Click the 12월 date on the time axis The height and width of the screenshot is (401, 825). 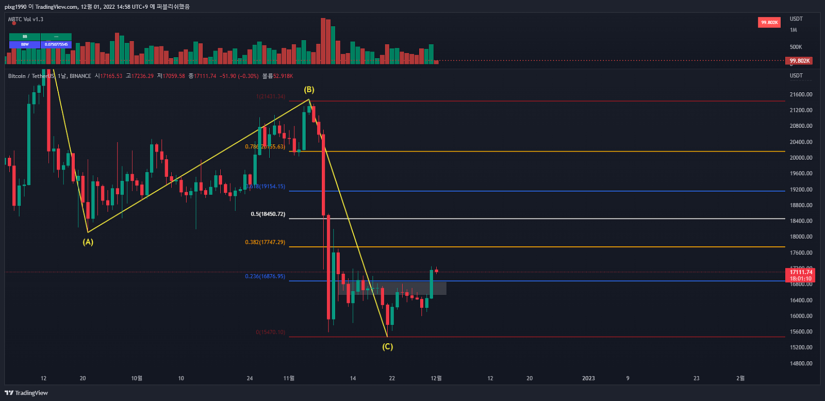point(436,378)
